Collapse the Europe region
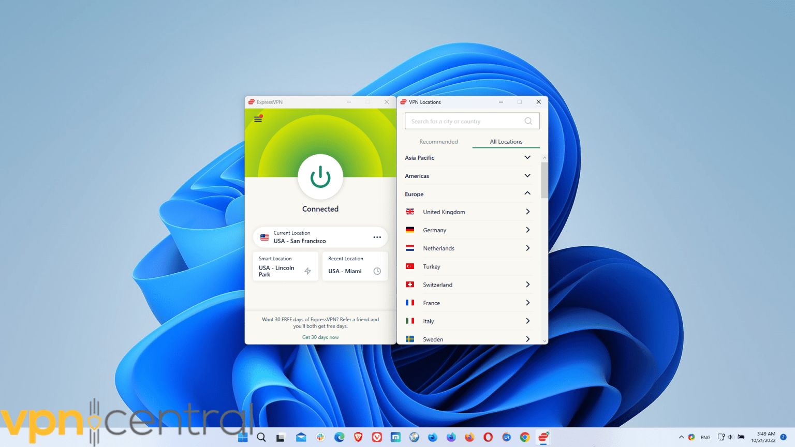This screenshot has height=447, width=795. point(527,193)
